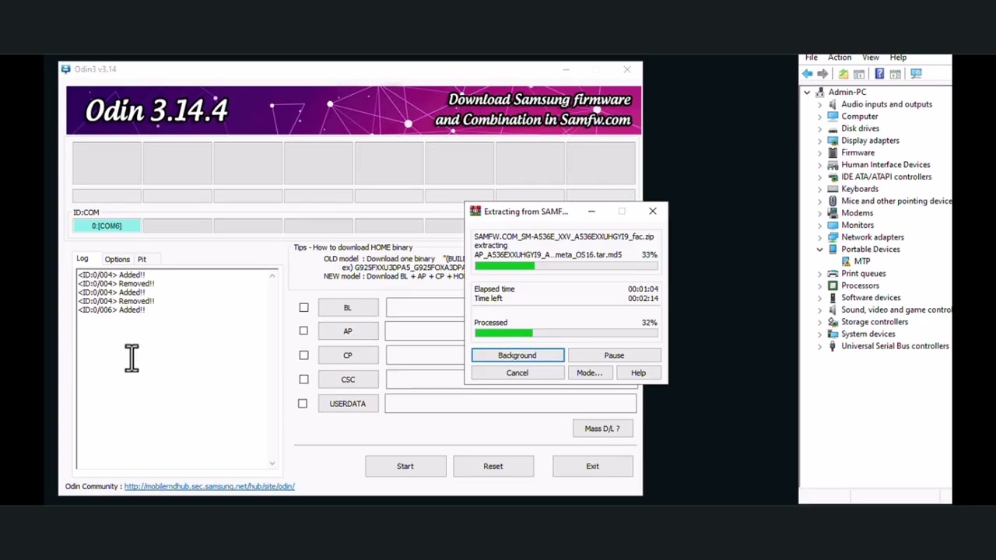Enable the CSC checkbox in Odin
This screenshot has height=560, width=996.
pos(303,379)
